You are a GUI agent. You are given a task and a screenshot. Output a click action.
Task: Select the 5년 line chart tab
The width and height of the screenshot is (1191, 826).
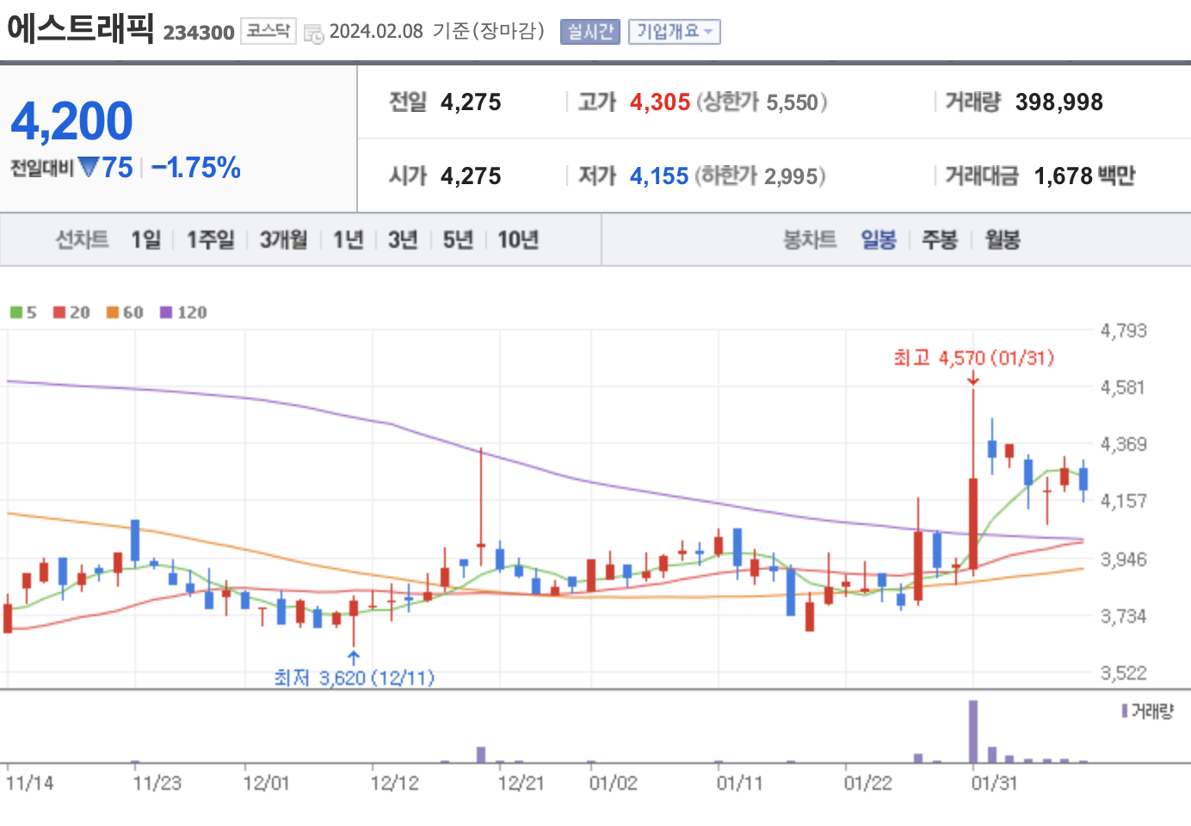point(458,239)
